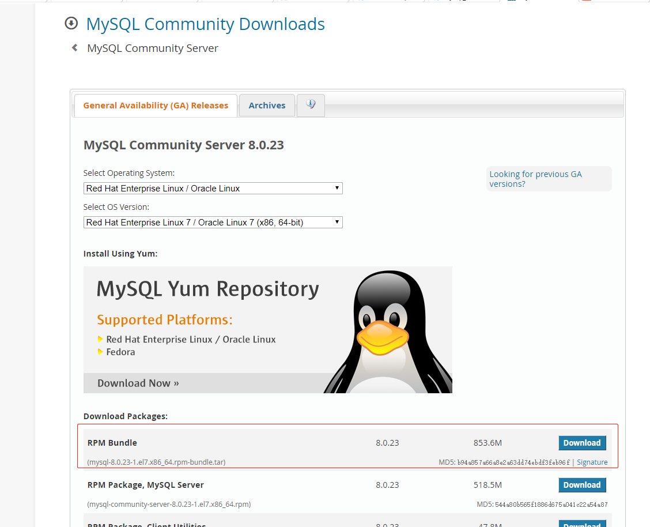Click the 853.6M size value
The image size is (650, 527).
[x=487, y=443]
